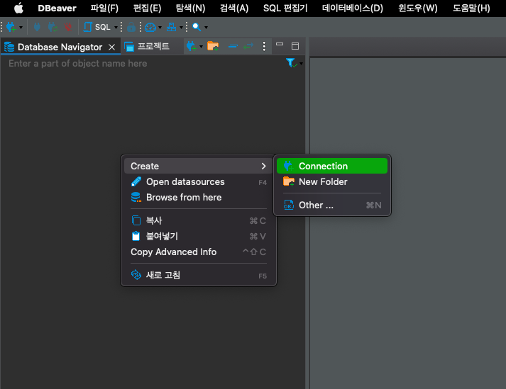
Task: Choose Open datasources in context menu
Action: click(199, 182)
